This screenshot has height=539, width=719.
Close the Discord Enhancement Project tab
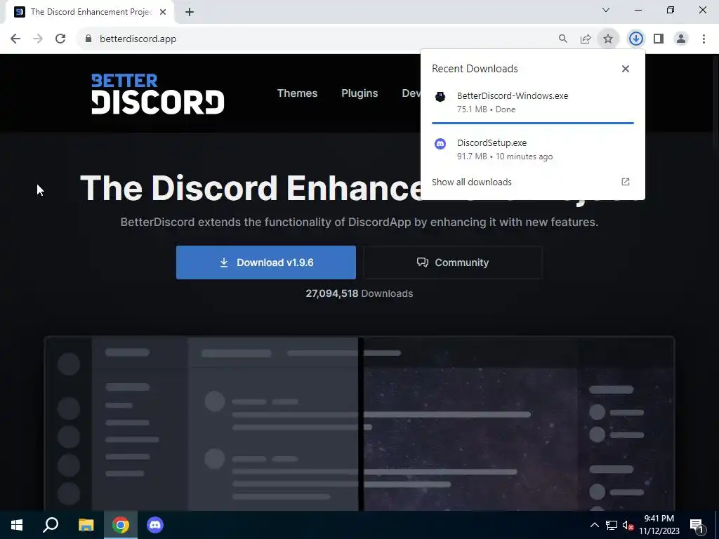coord(163,13)
